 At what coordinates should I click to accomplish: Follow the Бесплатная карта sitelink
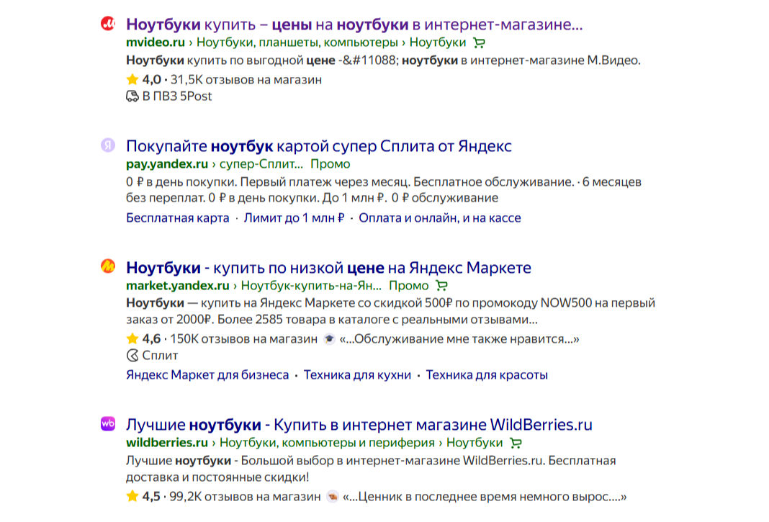pyautogui.click(x=177, y=217)
